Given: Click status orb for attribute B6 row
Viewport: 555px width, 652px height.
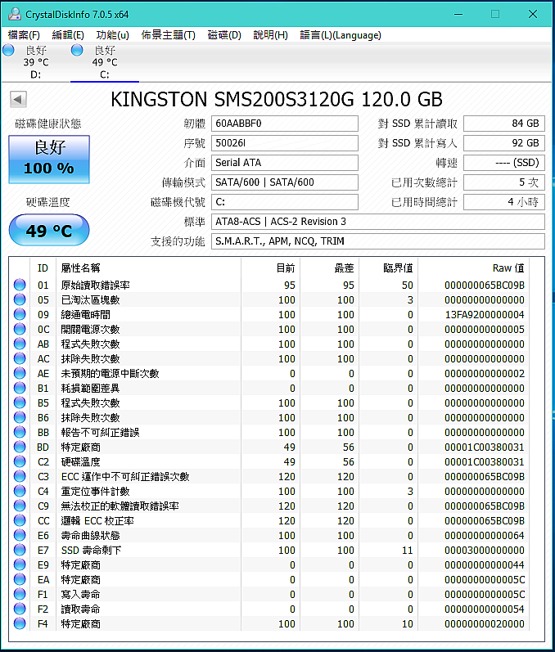Looking at the screenshot, I should click(x=20, y=417).
